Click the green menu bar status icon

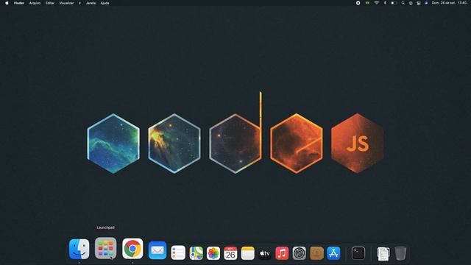(x=367, y=3)
